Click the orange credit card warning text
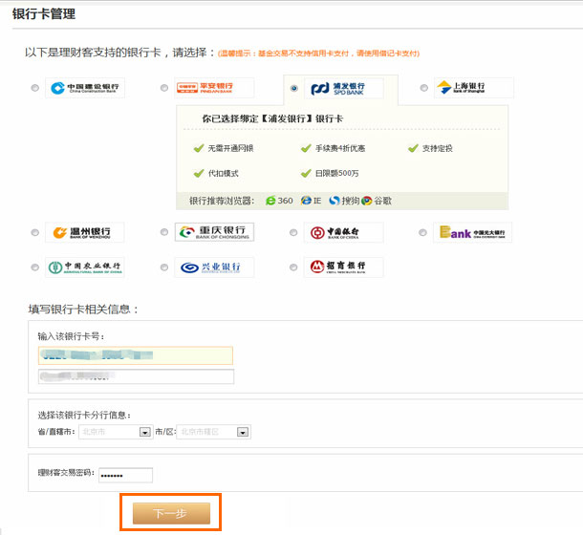This screenshot has width=583, height=535. [318, 53]
